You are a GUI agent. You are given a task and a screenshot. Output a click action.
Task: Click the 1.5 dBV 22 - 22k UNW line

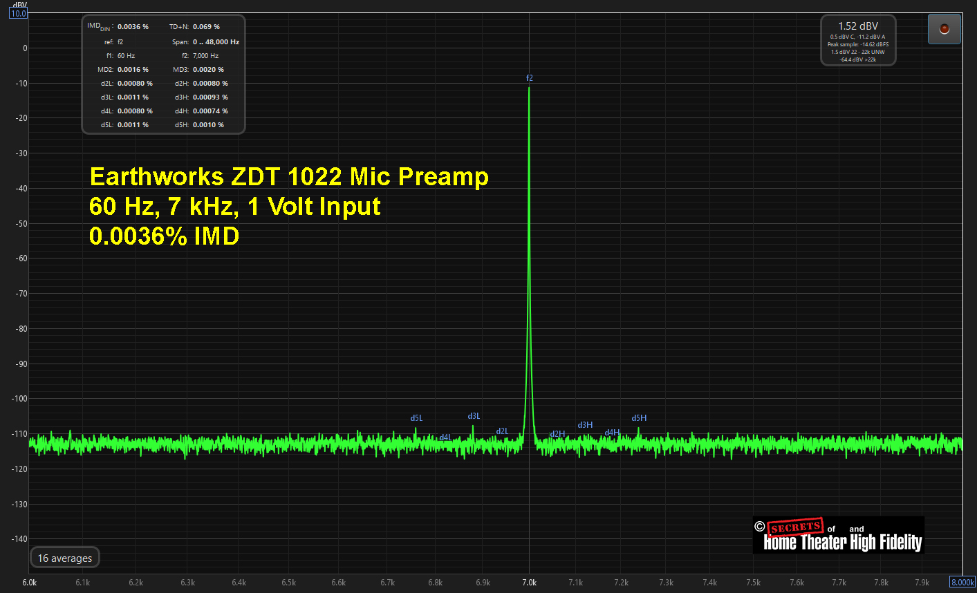tap(858, 52)
